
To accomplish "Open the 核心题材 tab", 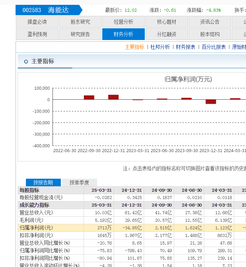I will (x=167, y=22).
